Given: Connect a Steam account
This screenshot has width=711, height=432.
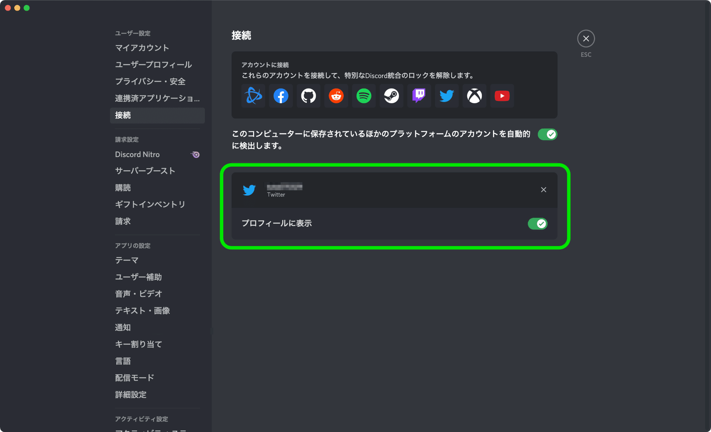Looking at the screenshot, I should (x=391, y=96).
